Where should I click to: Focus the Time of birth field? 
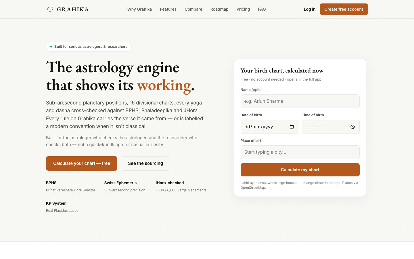click(x=331, y=127)
